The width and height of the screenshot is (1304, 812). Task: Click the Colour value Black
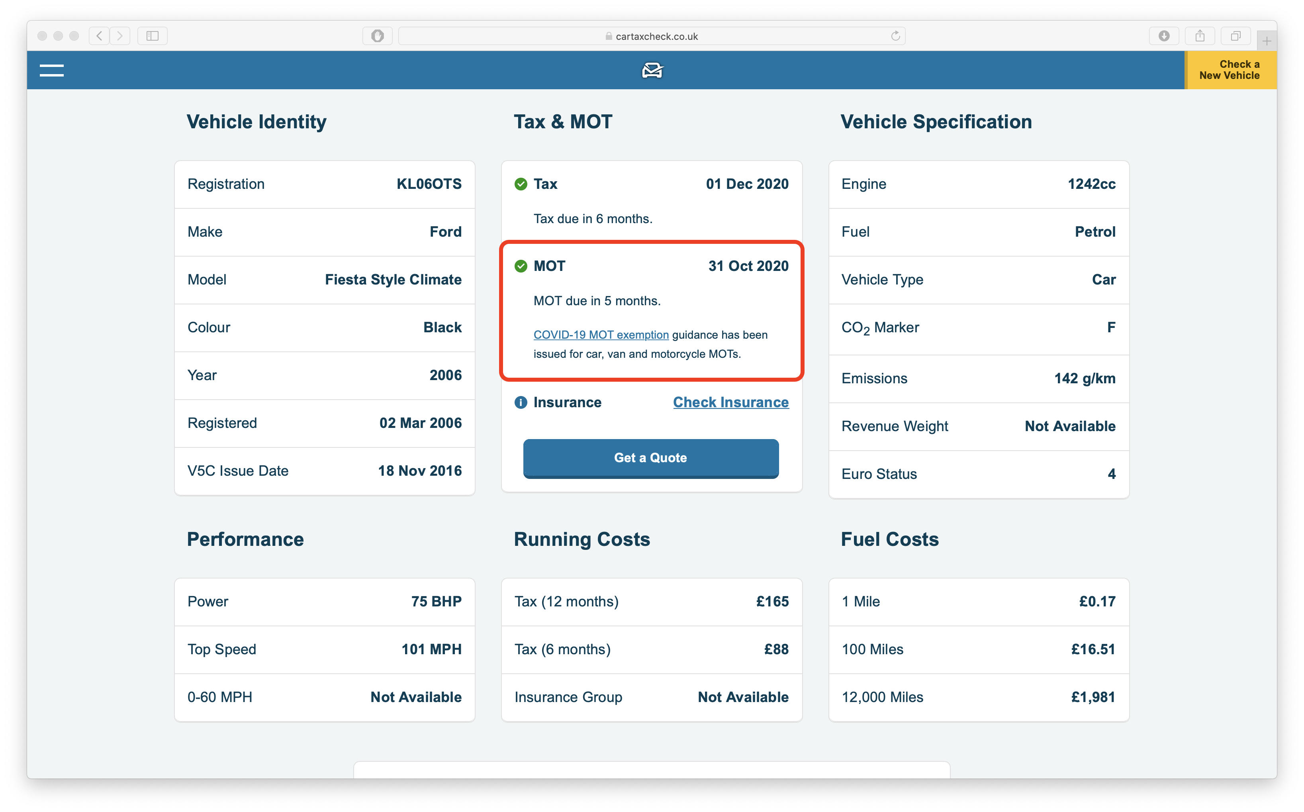click(442, 328)
